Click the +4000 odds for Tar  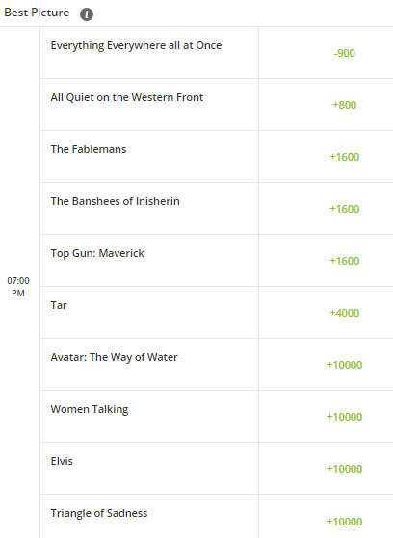[344, 313]
